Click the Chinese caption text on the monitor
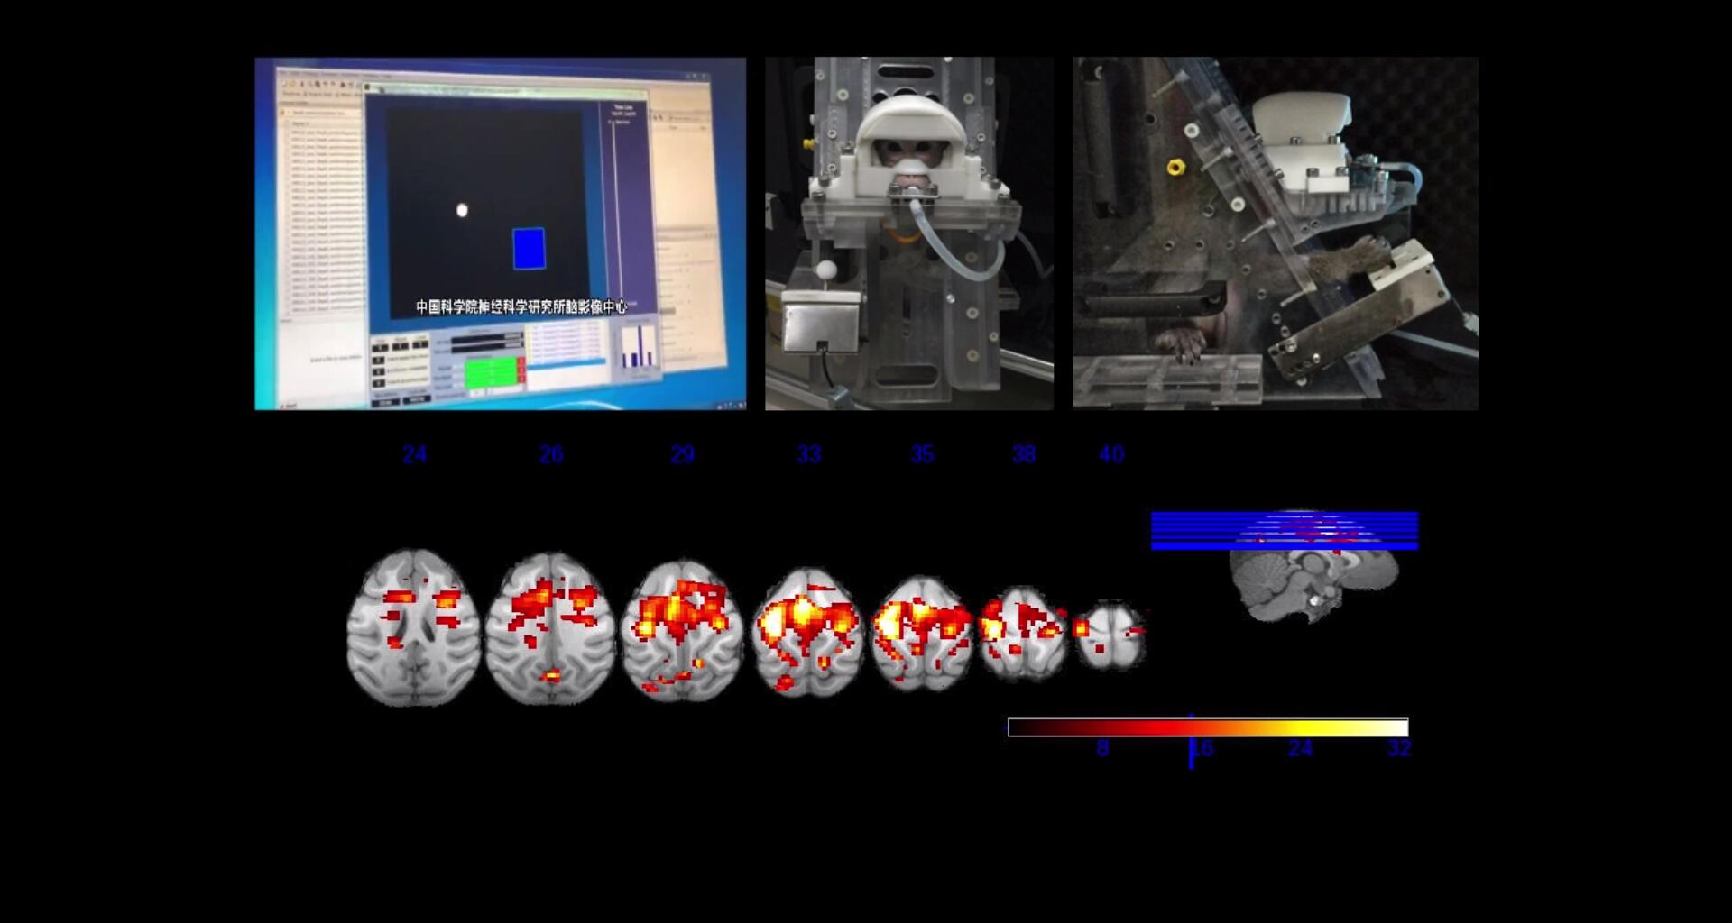Image resolution: width=1732 pixels, height=923 pixels. coord(521,307)
